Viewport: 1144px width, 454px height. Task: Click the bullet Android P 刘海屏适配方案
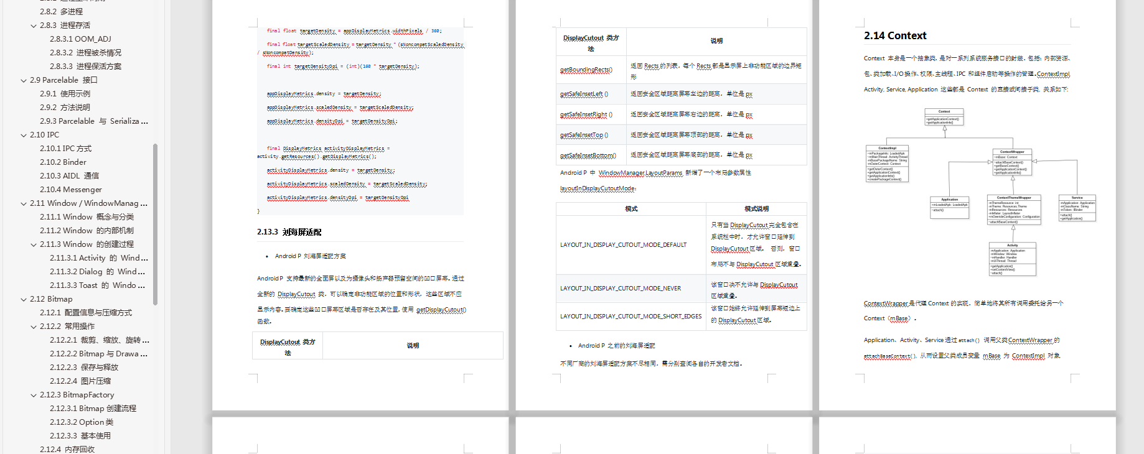click(x=311, y=256)
